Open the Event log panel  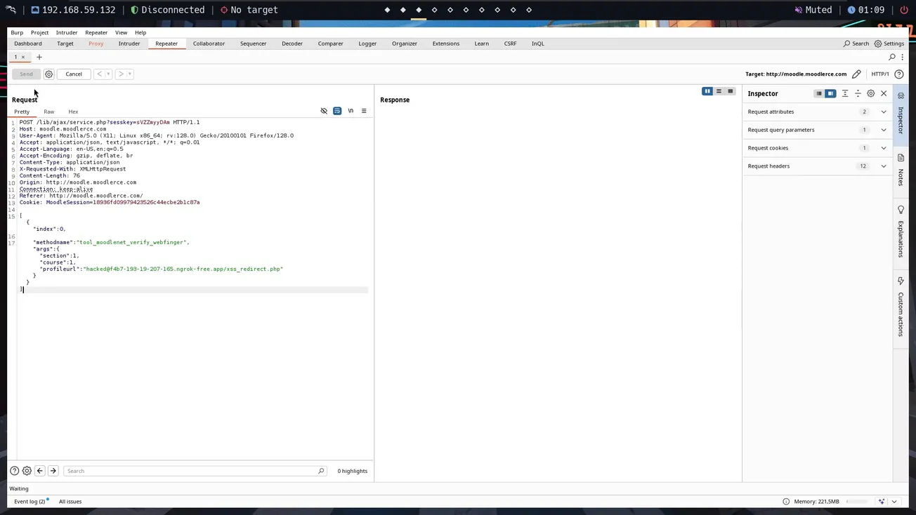click(x=28, y=501)
